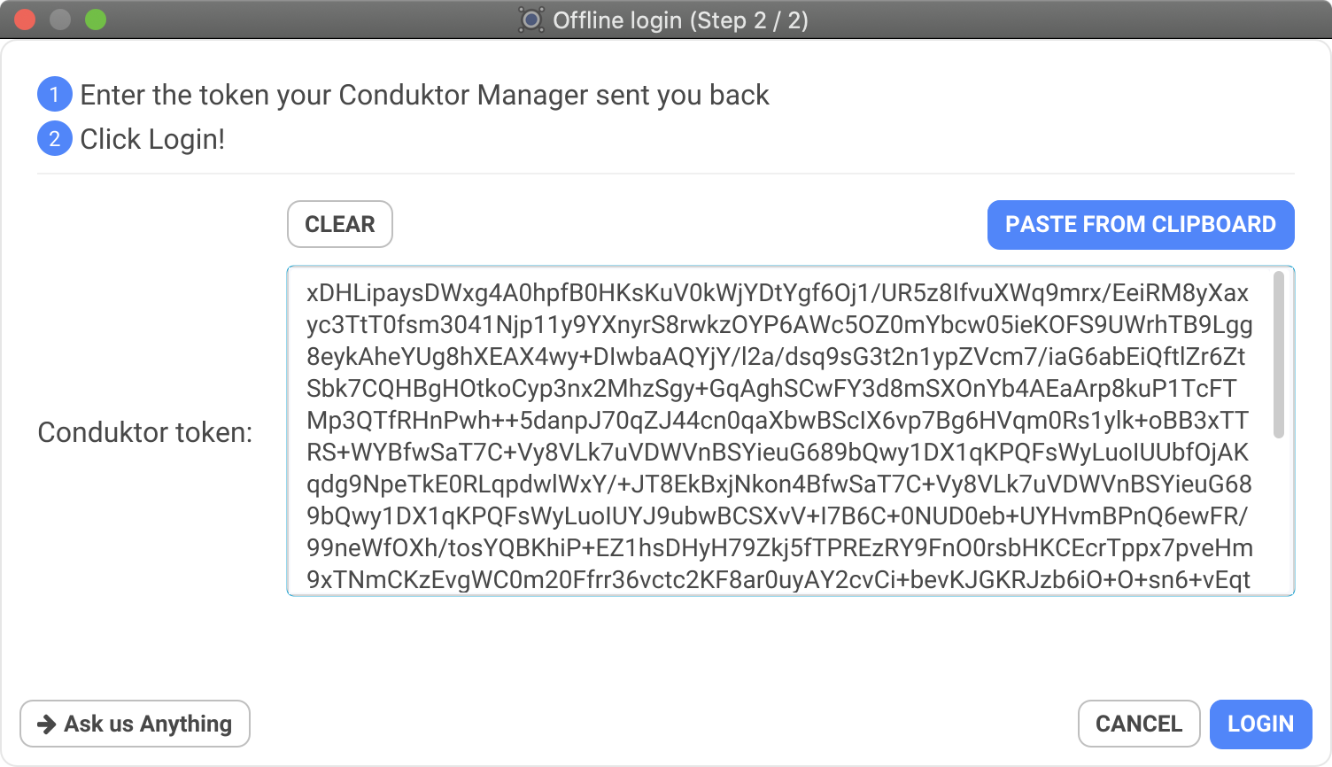Click the token text area vertical scrollbar thumb

pyautogui.click(x=1278, y=355)
